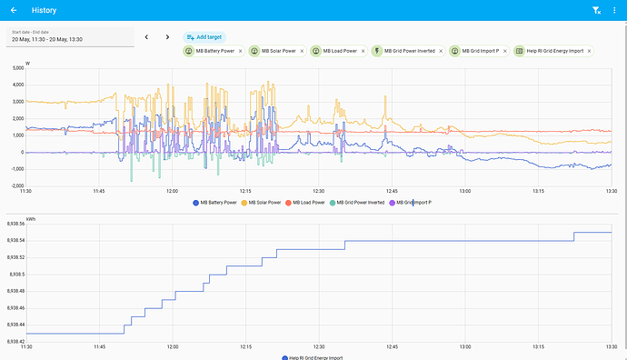
Task: Remove the MB Grid Power Inverted chip
Action: [441, 51]
